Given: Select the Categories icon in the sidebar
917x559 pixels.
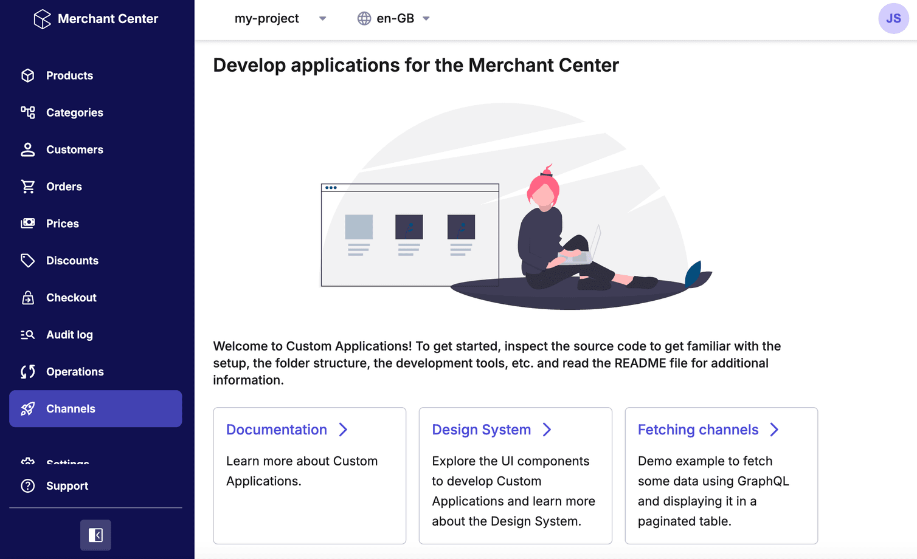Looking at the screenshot, I should point(28,112).
